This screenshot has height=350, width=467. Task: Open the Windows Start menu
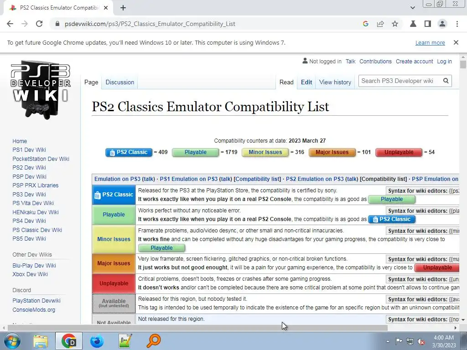(x=12, y=341)
